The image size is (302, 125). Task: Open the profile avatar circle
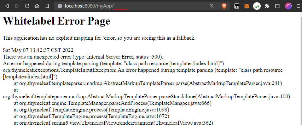pos(288,6)
